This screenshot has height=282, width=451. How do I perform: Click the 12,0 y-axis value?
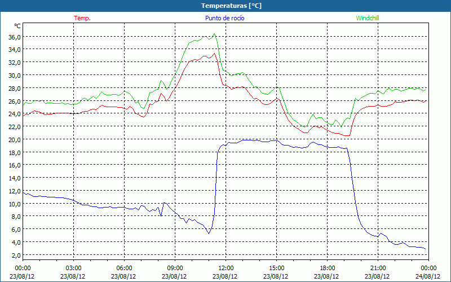[x=15, y=191]
